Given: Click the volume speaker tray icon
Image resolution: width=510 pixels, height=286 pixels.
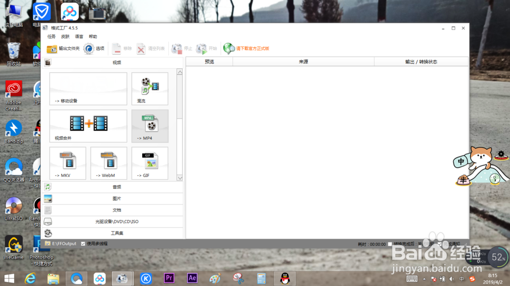Looking at the screenshot, I should coord(451,279).
